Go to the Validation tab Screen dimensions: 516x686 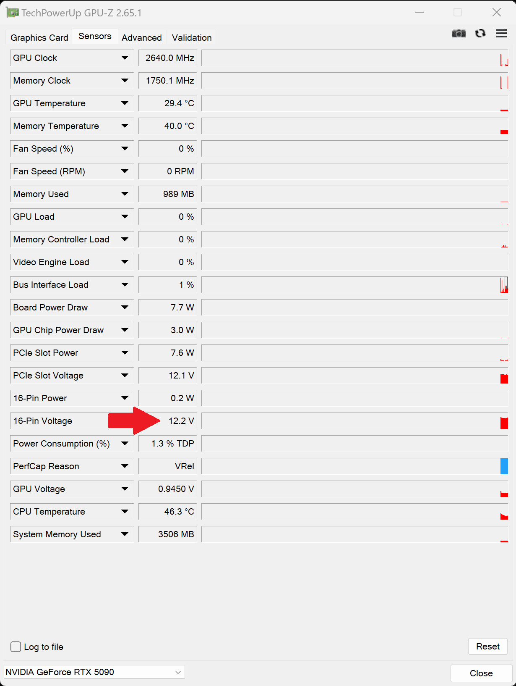[x=192, y=38]
